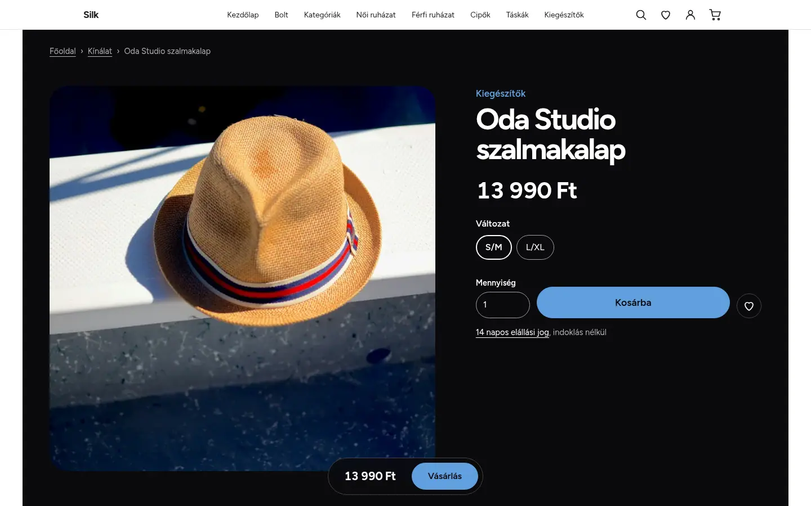
Task: Click the Kiegészítők category link above title
Action: pos(501,93)
